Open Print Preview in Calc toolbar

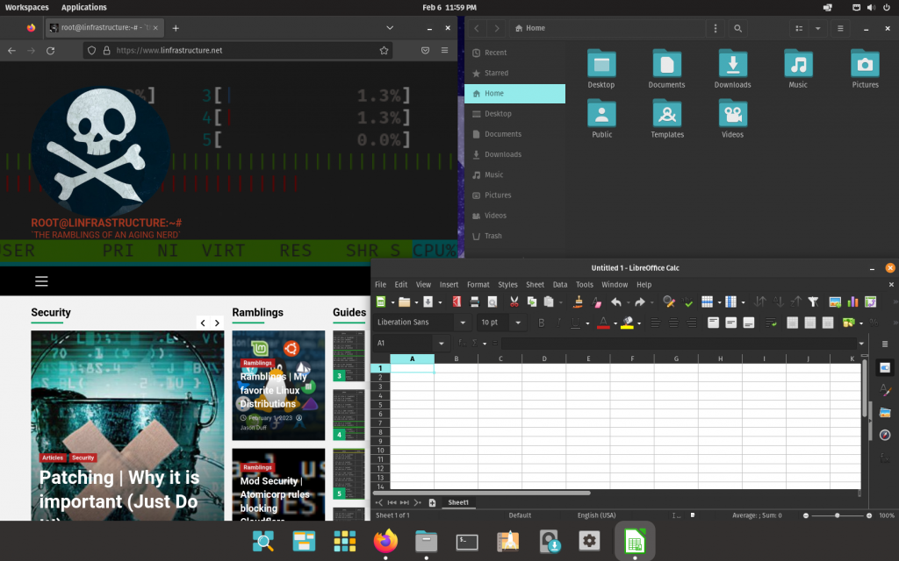click(492, 302)
